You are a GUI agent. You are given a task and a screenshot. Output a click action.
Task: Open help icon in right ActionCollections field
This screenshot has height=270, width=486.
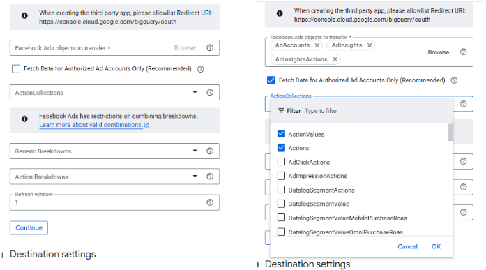[x=463, y=104]
